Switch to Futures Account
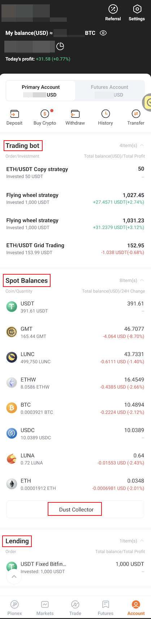The image size is (151, 619). coord(109,91)
